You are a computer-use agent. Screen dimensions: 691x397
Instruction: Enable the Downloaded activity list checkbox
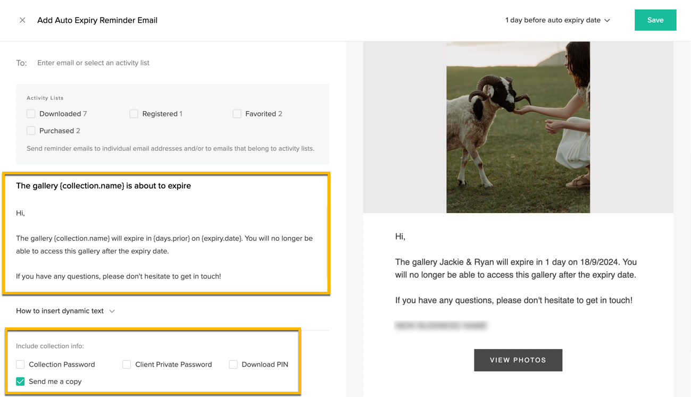tap(30, 113)
